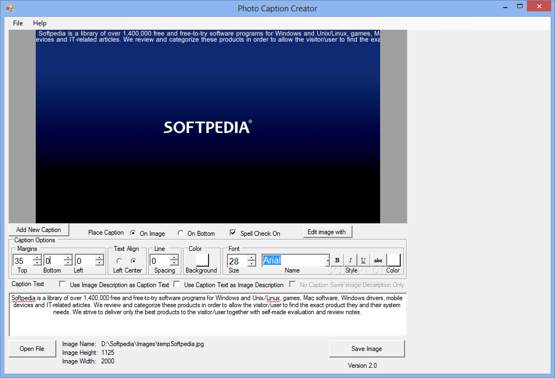Screen dimensions: 555x378
Task: Open the File menu
Action: [x=18, y=23]
